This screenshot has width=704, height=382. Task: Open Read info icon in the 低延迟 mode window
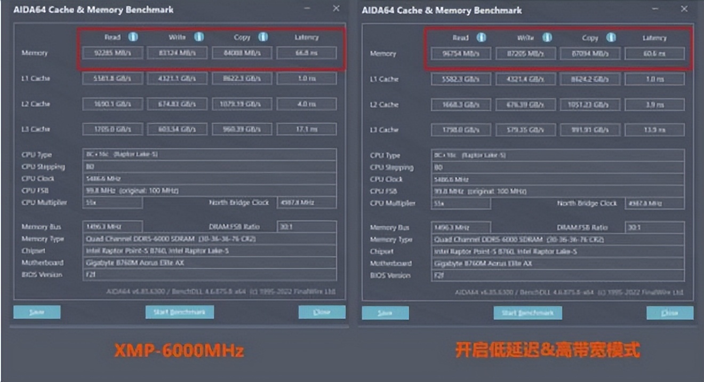[481, 38]
